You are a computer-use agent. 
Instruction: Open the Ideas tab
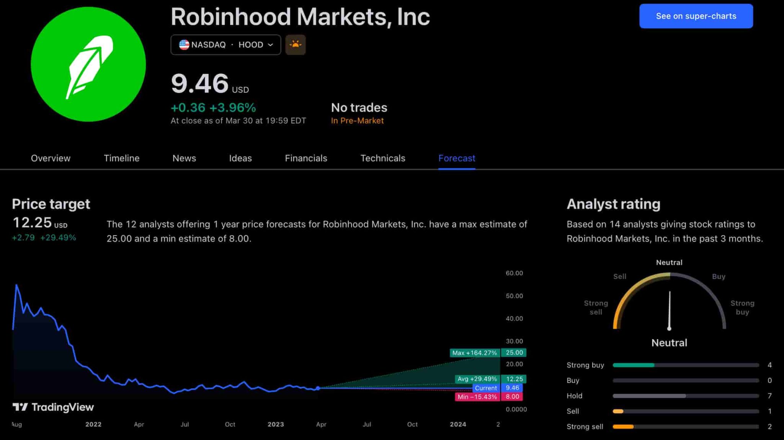point(240,158)
